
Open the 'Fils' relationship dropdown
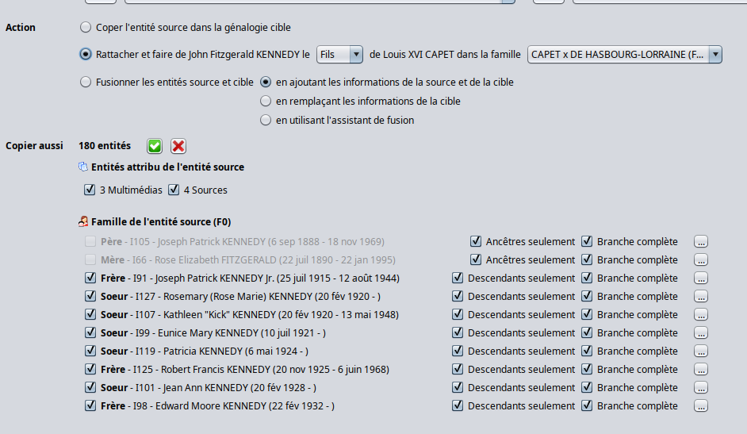click(339, 55)
